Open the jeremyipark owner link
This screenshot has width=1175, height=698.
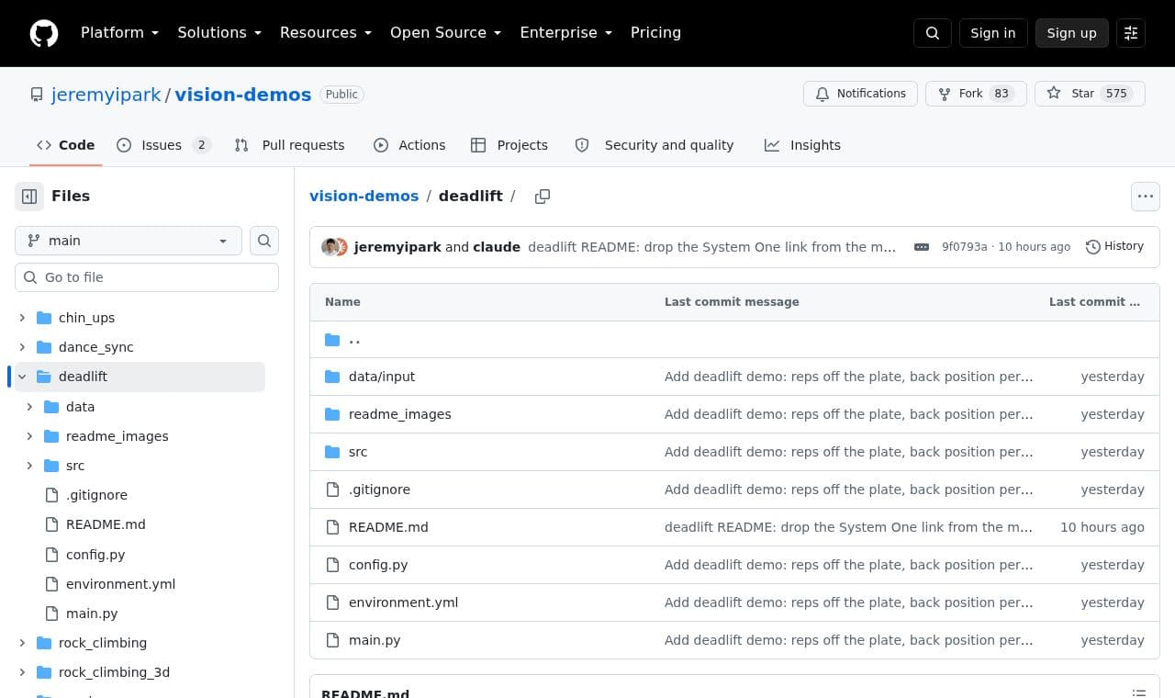[x=106, y=95]
